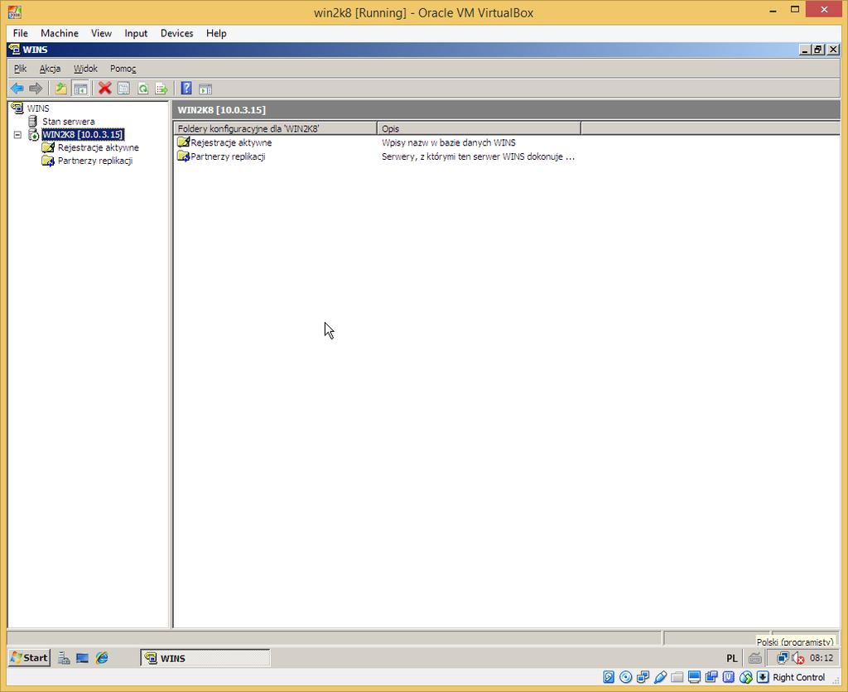Viewport: 848px width, 692px height.
Task: Open Properties from the toolbar sheet icon
Action: point(124,88)
